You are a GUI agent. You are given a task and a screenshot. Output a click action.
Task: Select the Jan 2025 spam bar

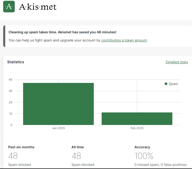58,104
